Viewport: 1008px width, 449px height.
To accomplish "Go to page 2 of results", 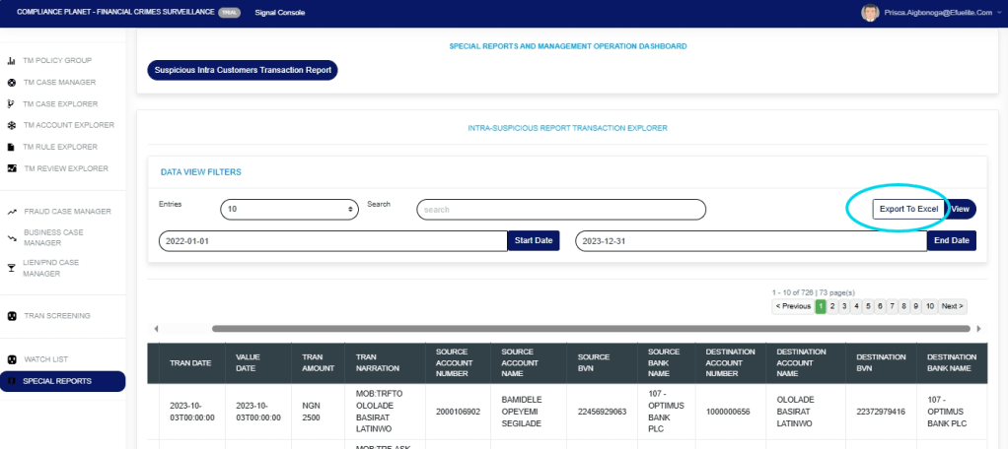I will tap(832, 306).
